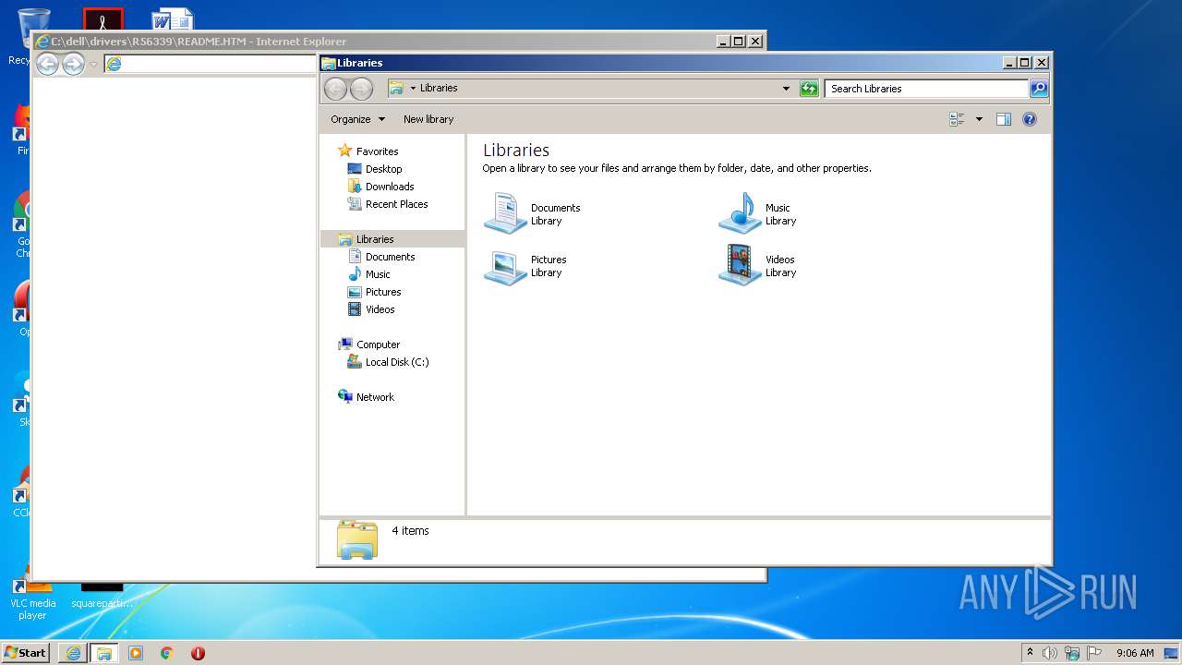Image resolution: width=1182 pixels, height=665 pixels.
Task: Select Documents in the navigation tree
Action: click(x=381, y=257)
